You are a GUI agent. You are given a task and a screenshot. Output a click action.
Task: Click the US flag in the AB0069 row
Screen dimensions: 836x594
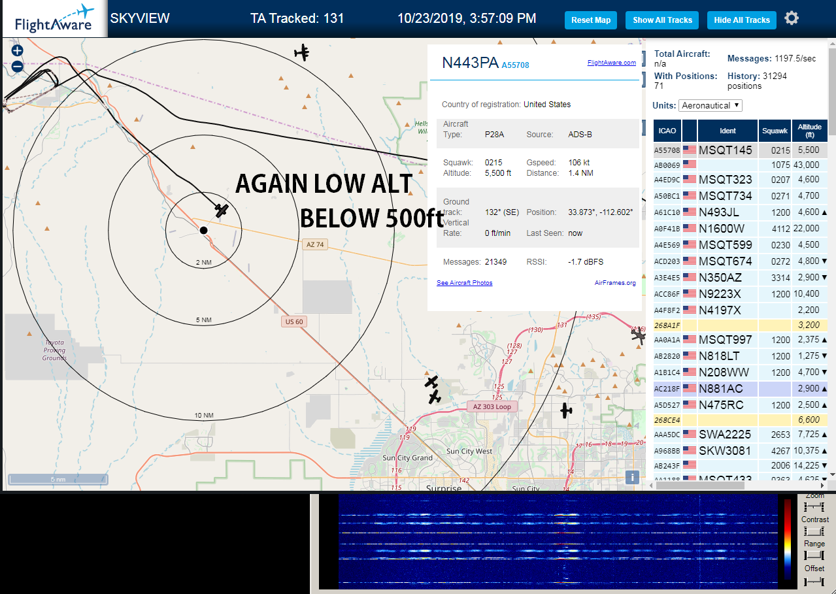[x=690, y=165]
